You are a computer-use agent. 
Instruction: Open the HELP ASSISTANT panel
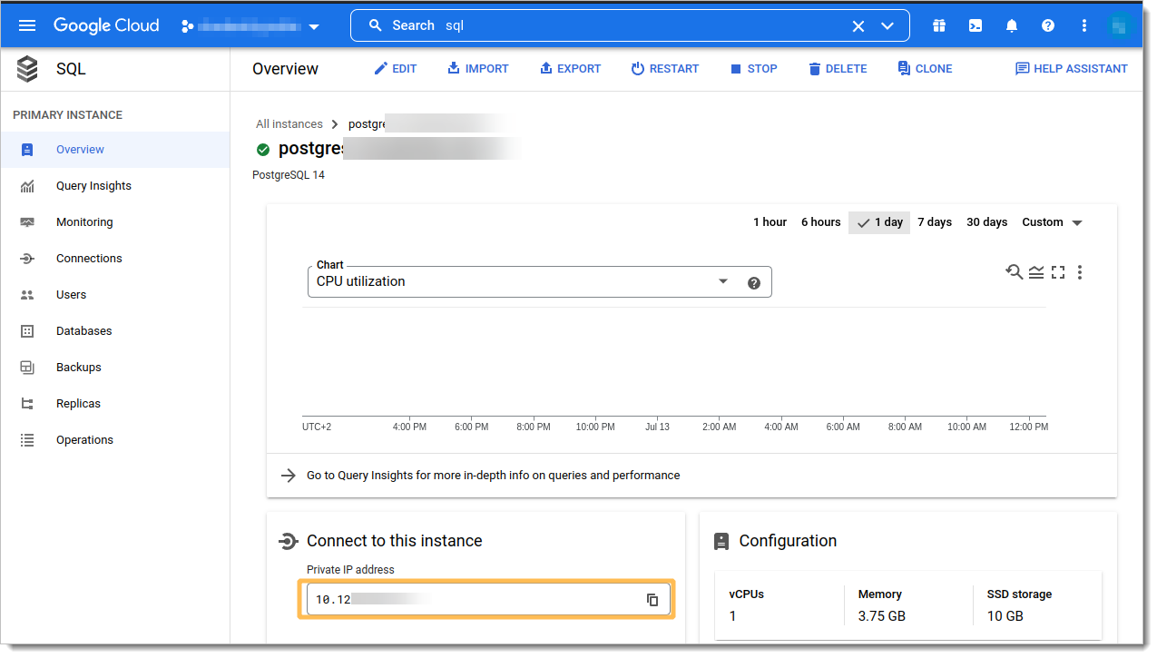[x=1072, y=69]
